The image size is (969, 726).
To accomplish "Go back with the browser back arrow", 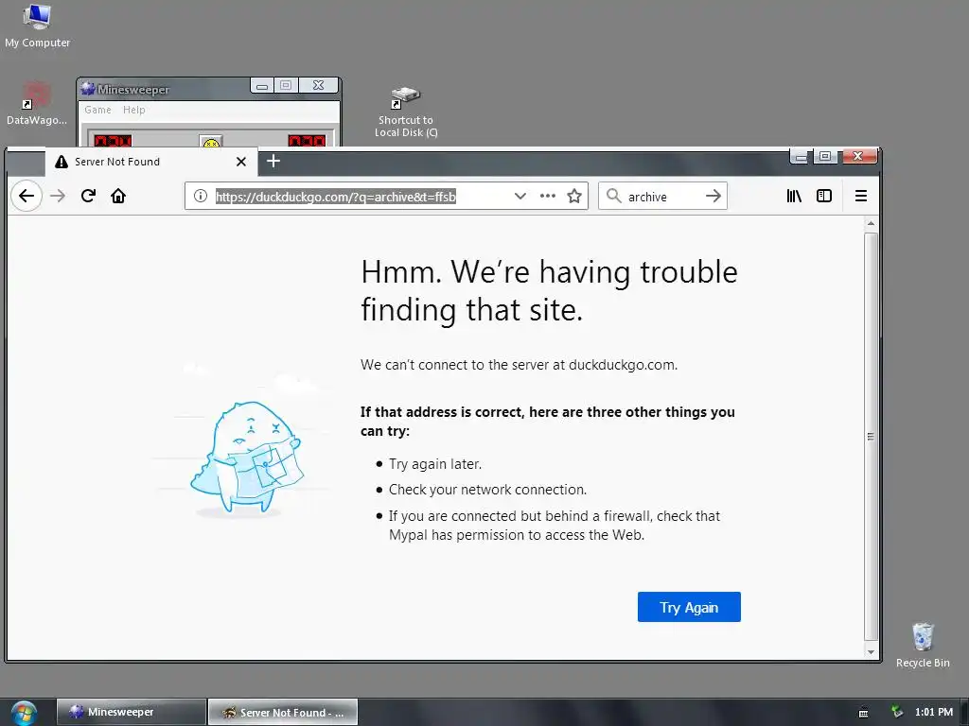I will pyautogui.click(x=26, y=196).
